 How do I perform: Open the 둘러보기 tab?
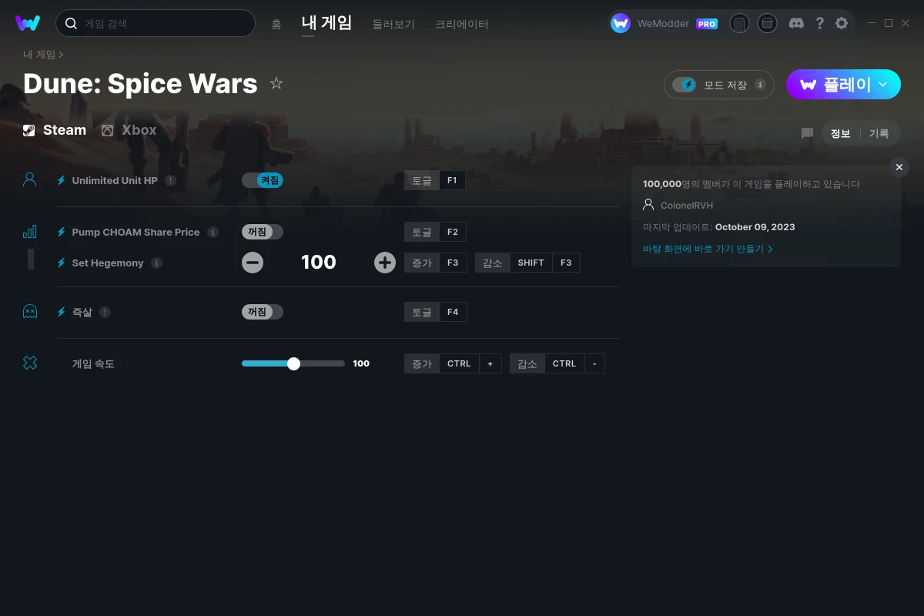point(393,24)
